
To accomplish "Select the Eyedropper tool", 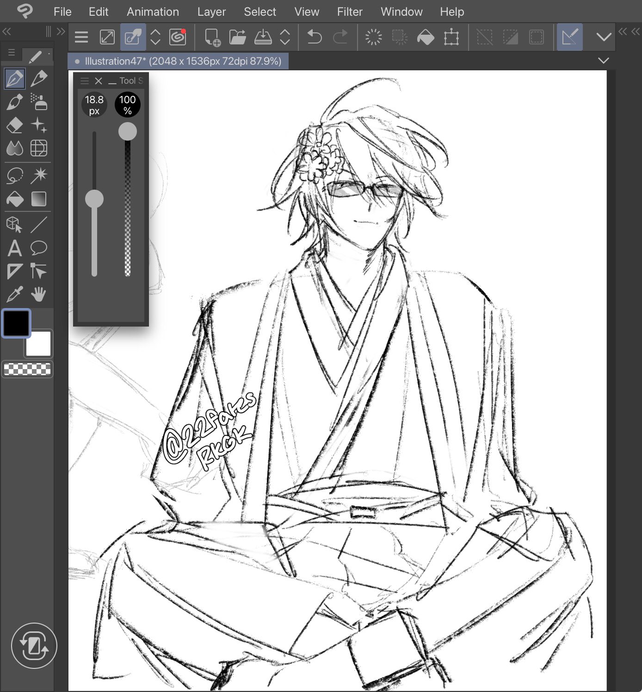I will [15, 294].
